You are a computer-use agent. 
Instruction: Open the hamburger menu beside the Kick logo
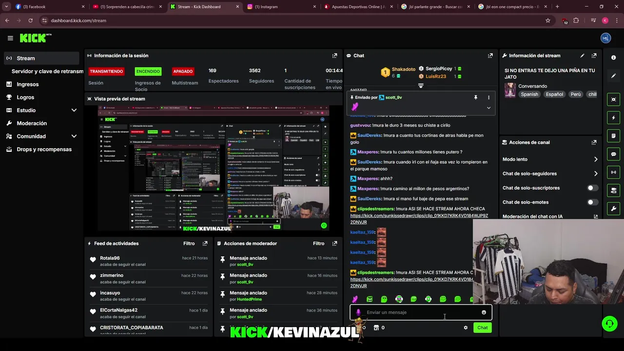10,38
